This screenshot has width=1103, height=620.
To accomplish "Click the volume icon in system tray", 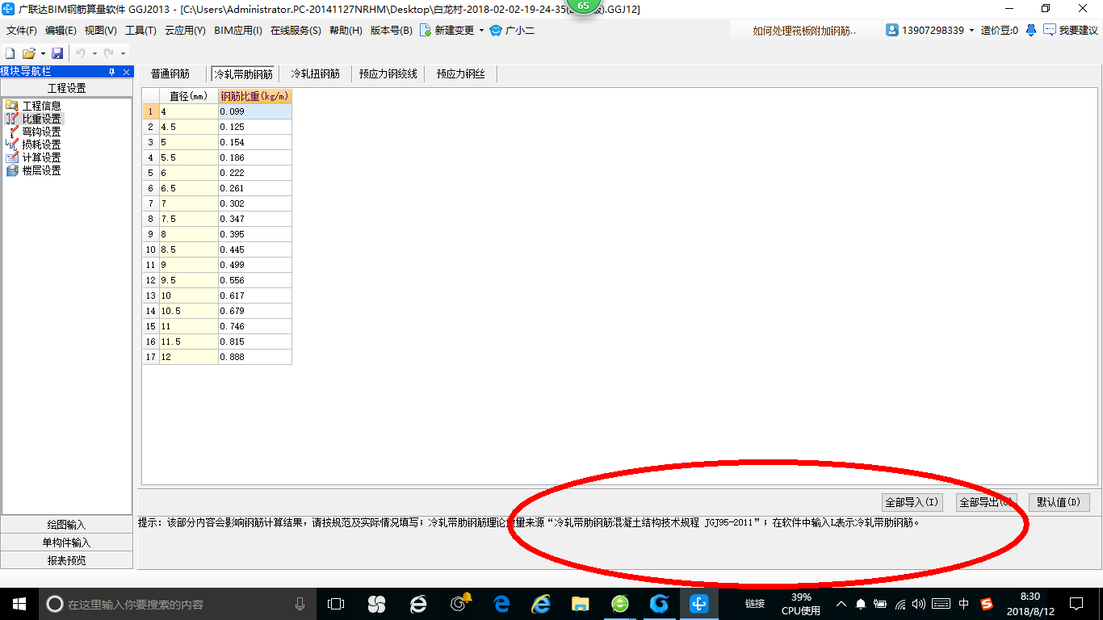I will (x=919, y=604).
